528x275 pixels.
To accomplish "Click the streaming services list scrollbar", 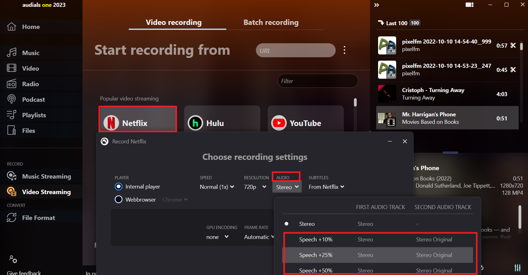I will [x=355, y=102].
